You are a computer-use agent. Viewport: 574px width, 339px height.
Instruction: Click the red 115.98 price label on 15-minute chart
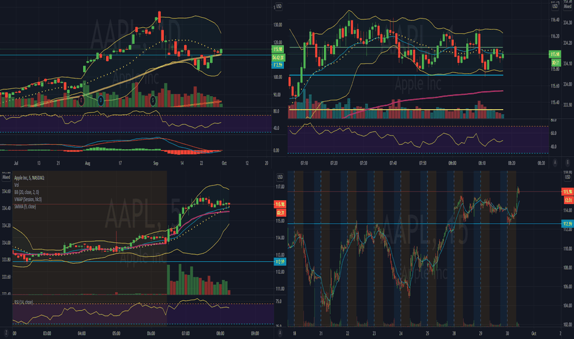(568, 192)
